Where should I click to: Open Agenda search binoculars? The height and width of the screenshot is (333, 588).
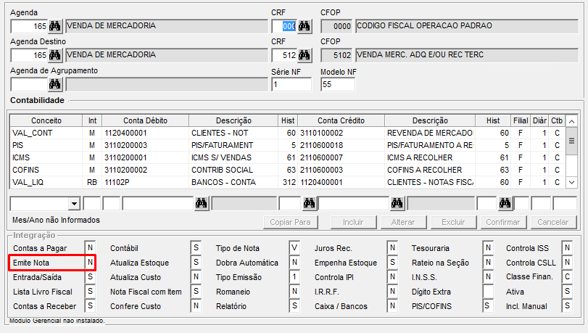[x=55, y=26]
